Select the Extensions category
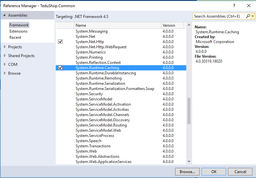Screen dimensions: 256x178 coord(18,31)
